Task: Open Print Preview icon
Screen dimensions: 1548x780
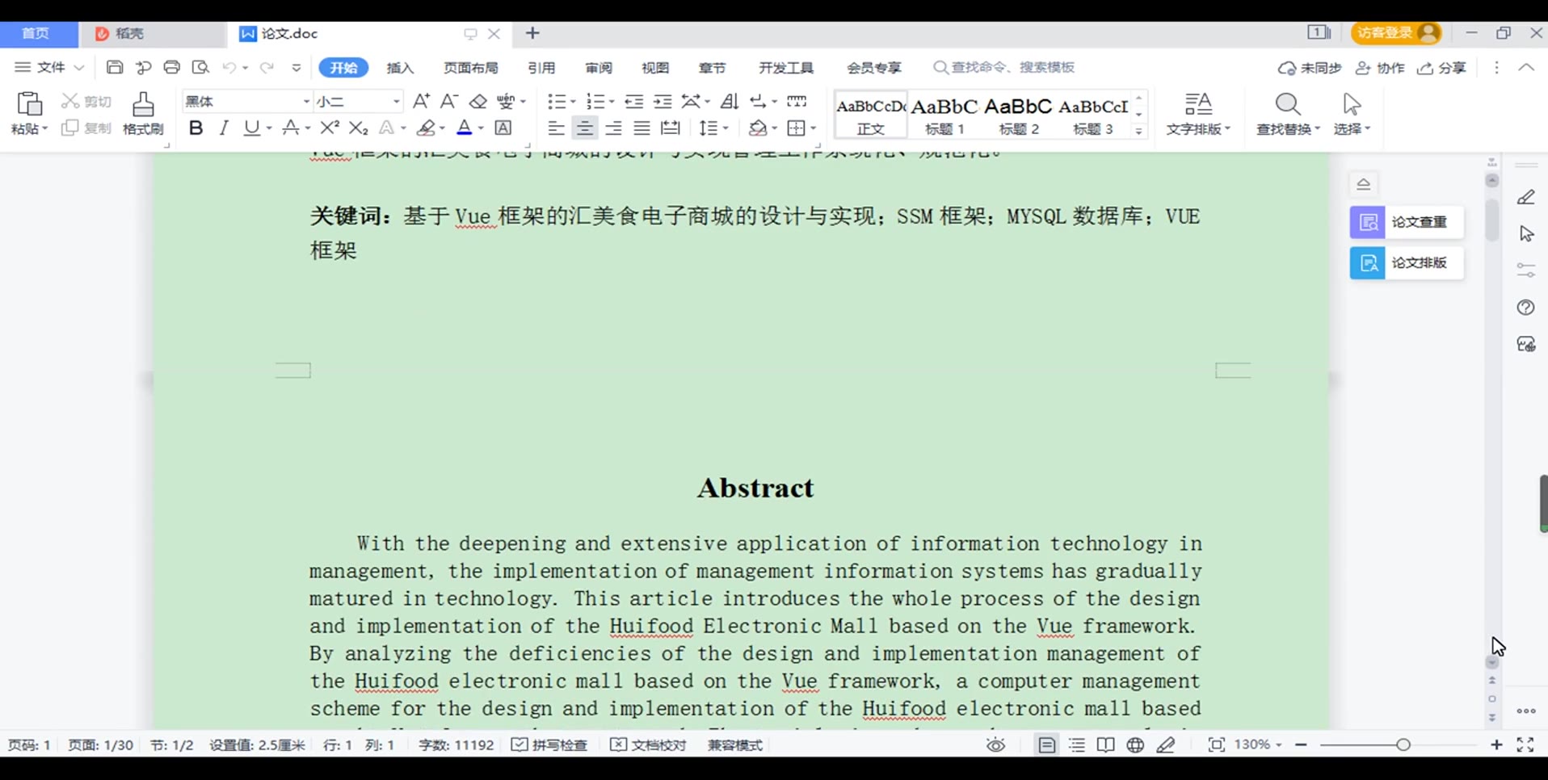Action: point(200,67)
